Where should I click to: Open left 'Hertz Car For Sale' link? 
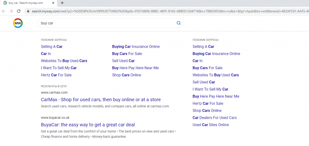[x=56, y=75]
